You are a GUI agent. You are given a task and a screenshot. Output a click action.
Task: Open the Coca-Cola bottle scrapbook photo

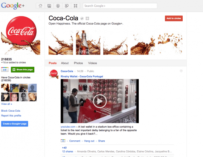click(88, 42)
